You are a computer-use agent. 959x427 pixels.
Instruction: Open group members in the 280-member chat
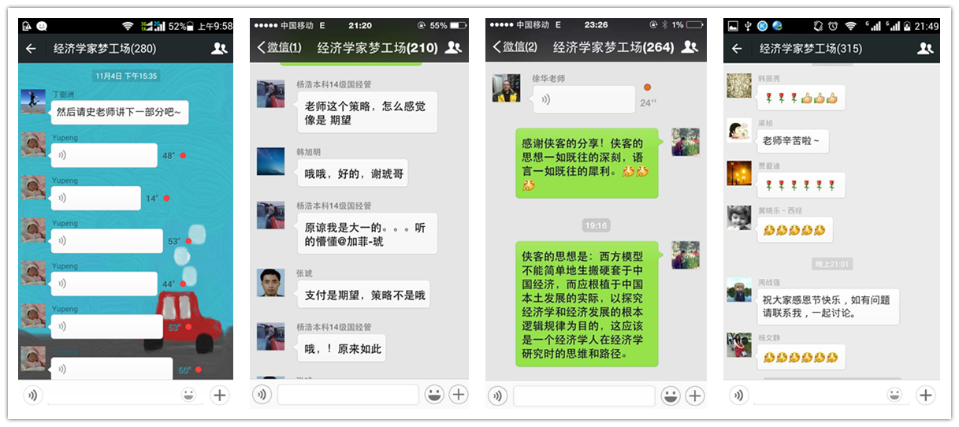219,49
